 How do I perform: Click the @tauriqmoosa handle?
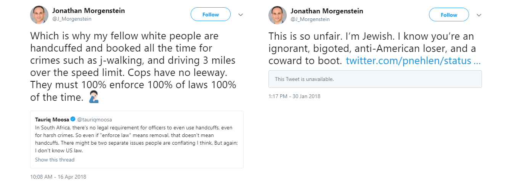point(95,119)
